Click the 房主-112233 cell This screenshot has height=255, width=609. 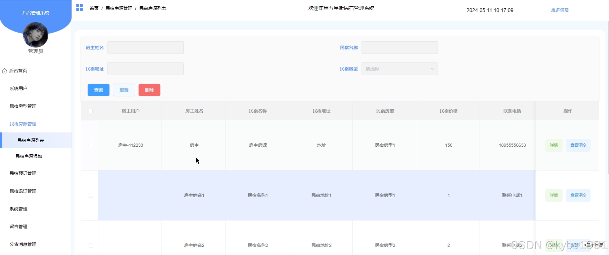click(x=131, y=145)
